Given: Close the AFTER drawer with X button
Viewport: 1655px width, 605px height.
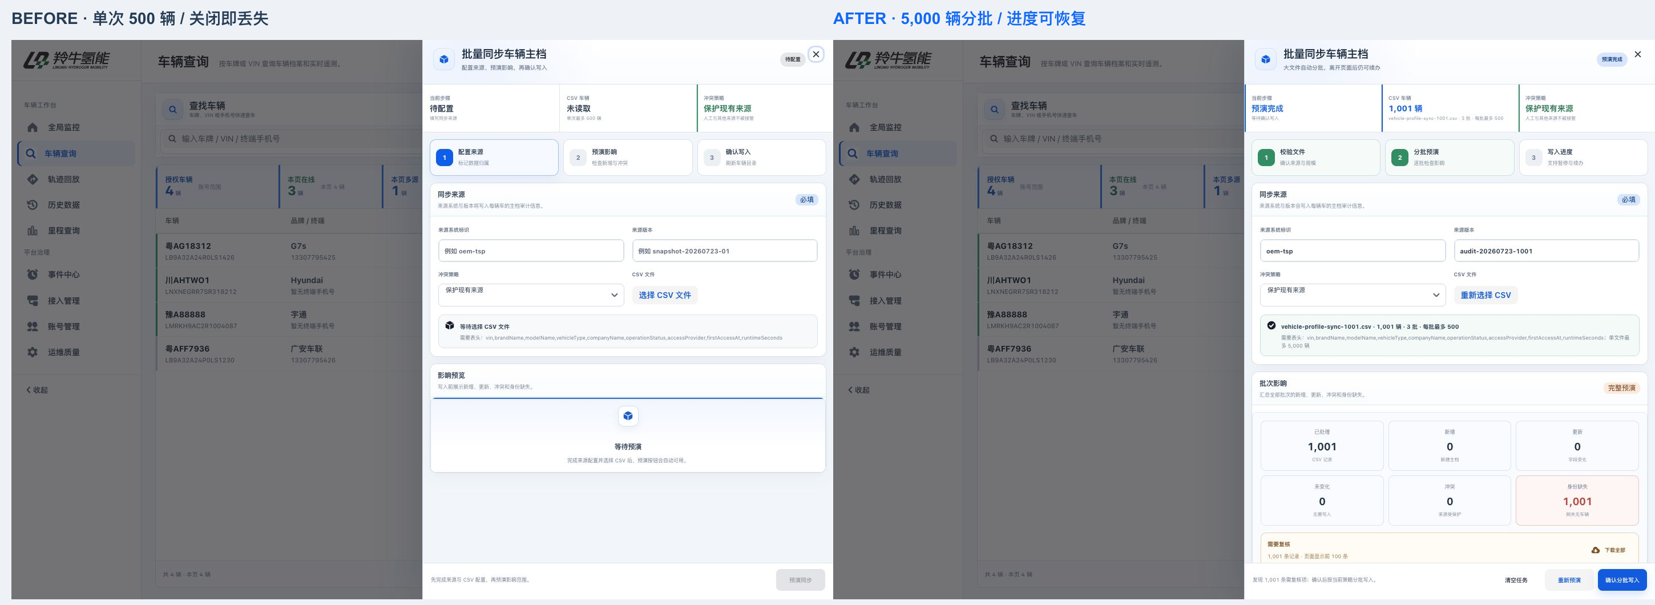Looking at the screenshot, I should pyautogui.click(x=1638, y=54).
